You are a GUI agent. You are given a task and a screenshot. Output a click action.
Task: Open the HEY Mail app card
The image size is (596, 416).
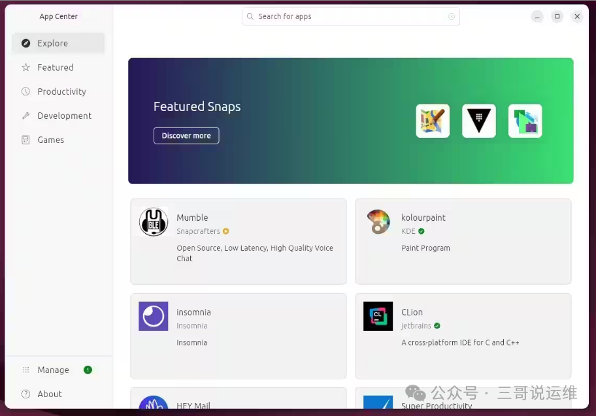pos(239,398)
